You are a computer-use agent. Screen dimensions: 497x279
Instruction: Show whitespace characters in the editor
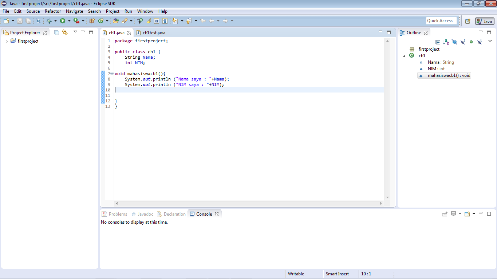click(165, 21)
